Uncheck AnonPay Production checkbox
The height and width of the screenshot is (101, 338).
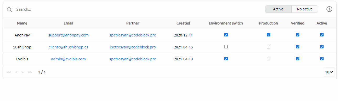point(268,35)
